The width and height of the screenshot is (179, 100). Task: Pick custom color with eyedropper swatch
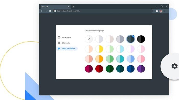click(89, 39)
